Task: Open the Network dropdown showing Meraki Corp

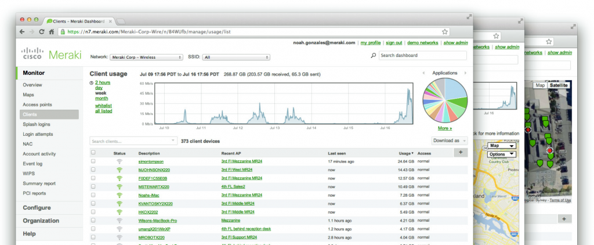Action: pos(146,57)
